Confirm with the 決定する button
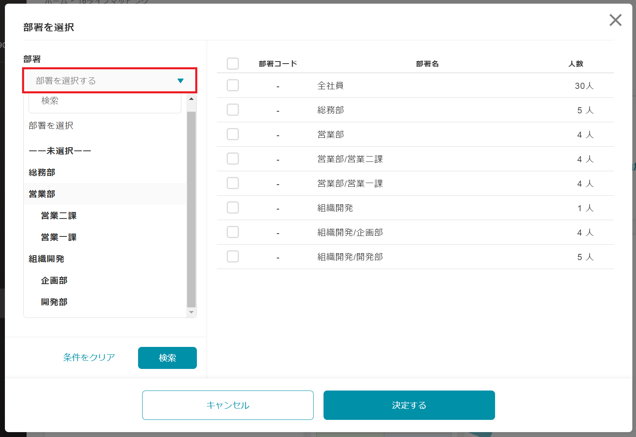Image resolution: width=636 pixels, height=437 pixels. [409, 405]
